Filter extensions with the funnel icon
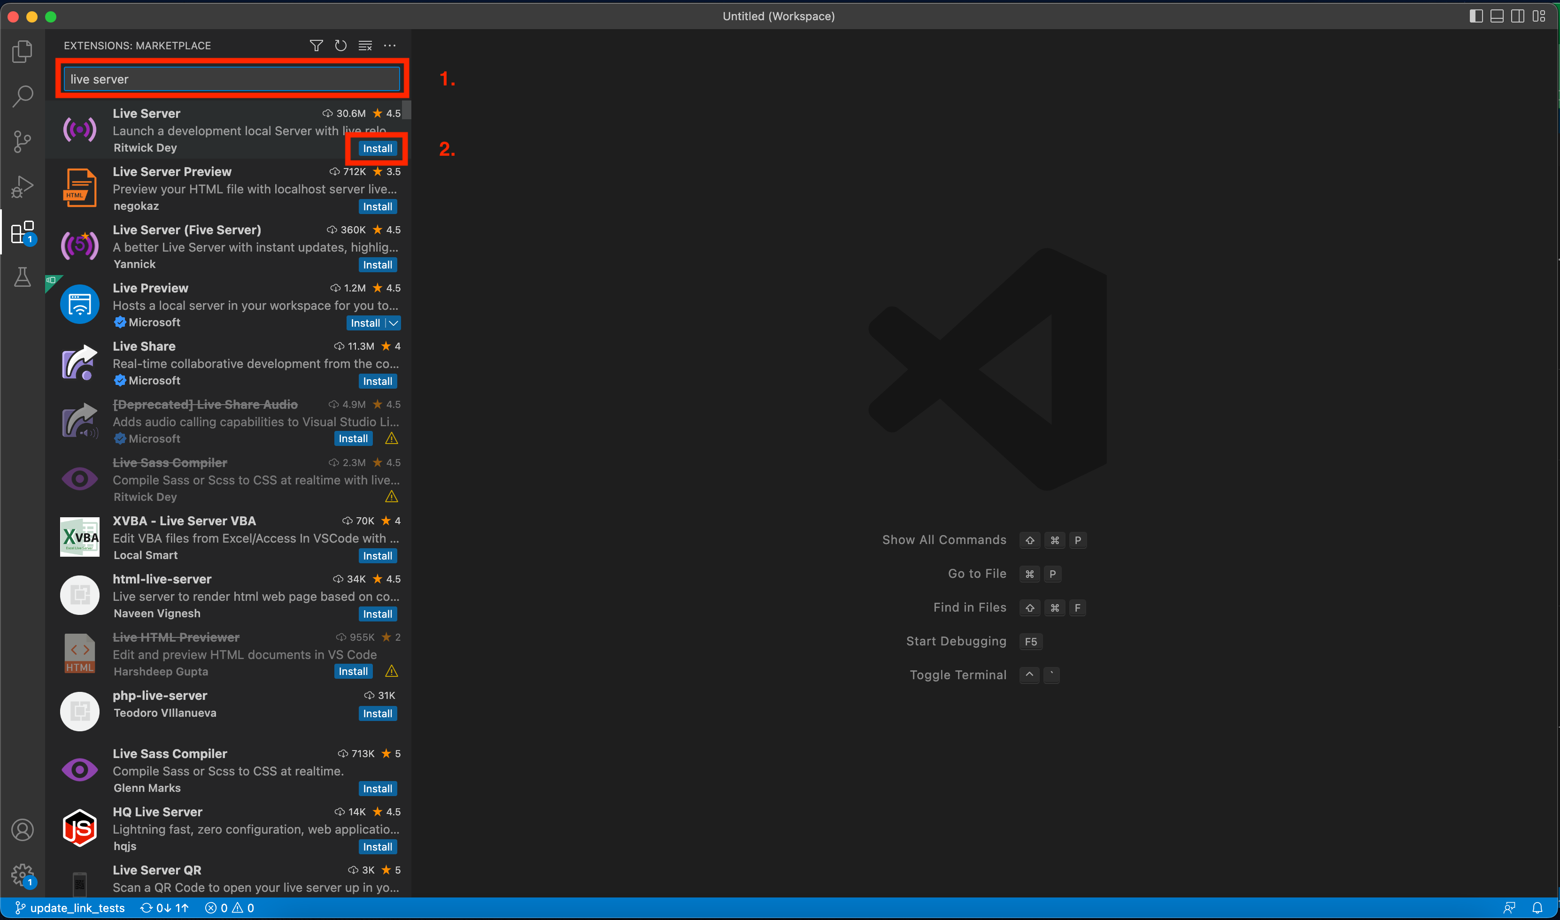The image size is (1560, 920). coord(316,45)
